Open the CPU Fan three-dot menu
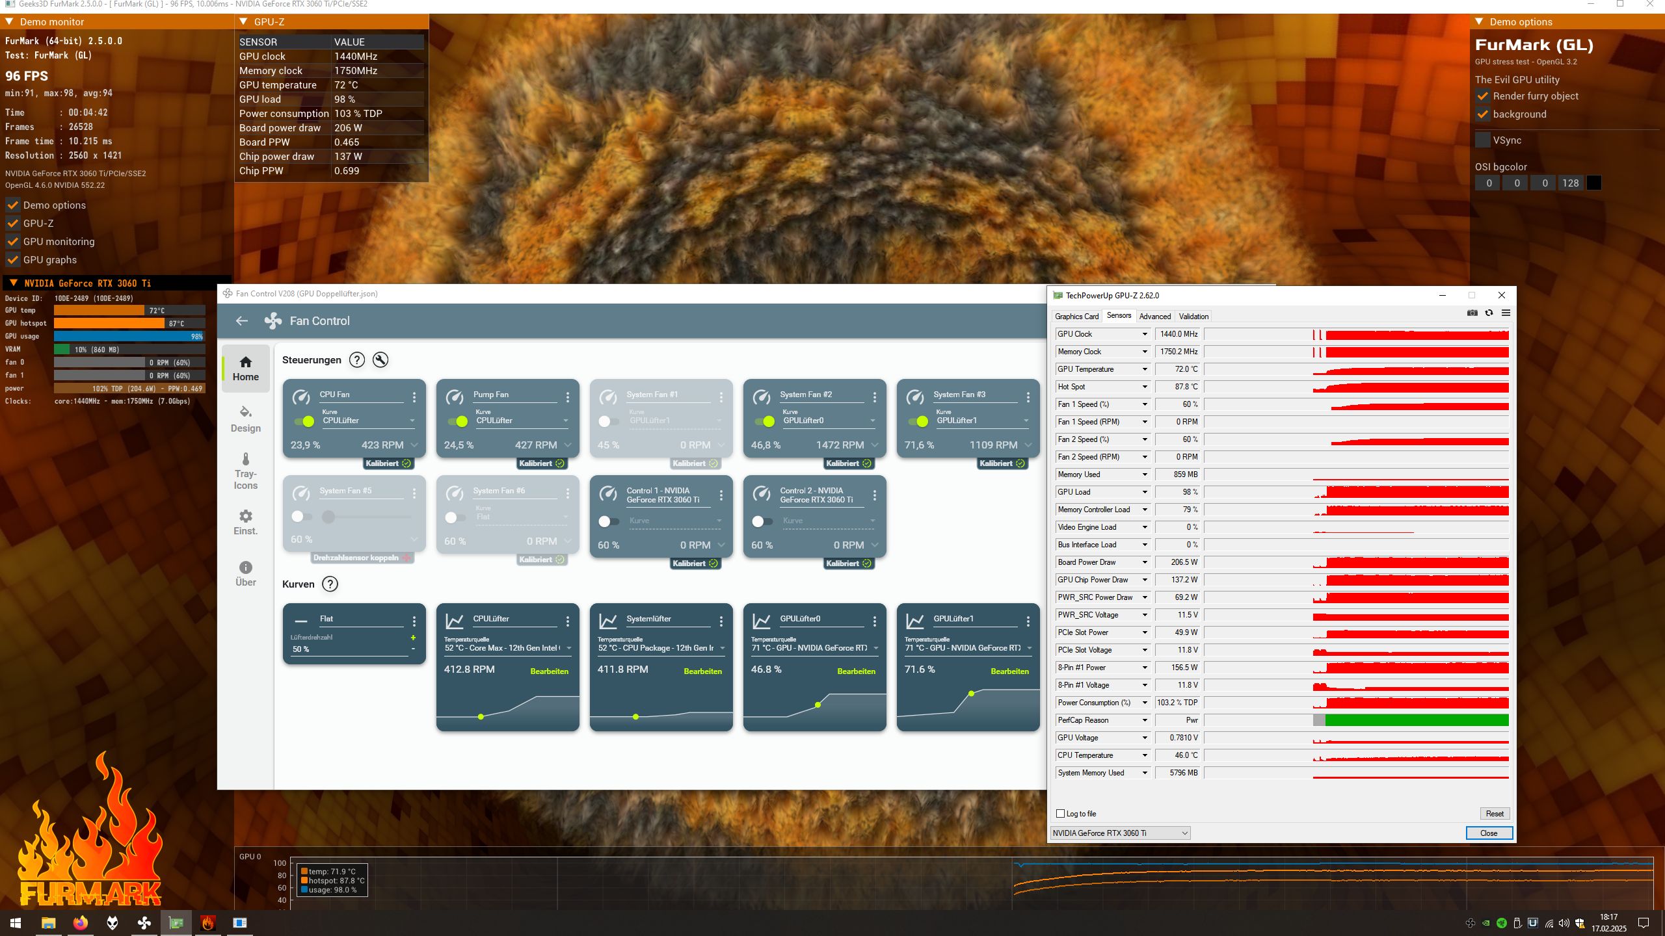The width and height of the screenshot is (1665, 936). (x=414, y=396)
